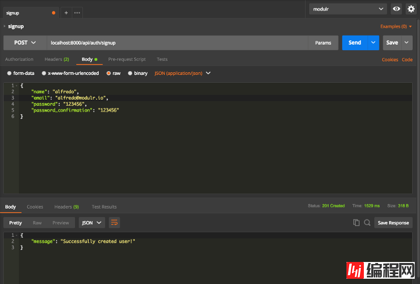Open the environment quick look eye icon
Viewport: 420px width, 284px height.
(396, 9)
